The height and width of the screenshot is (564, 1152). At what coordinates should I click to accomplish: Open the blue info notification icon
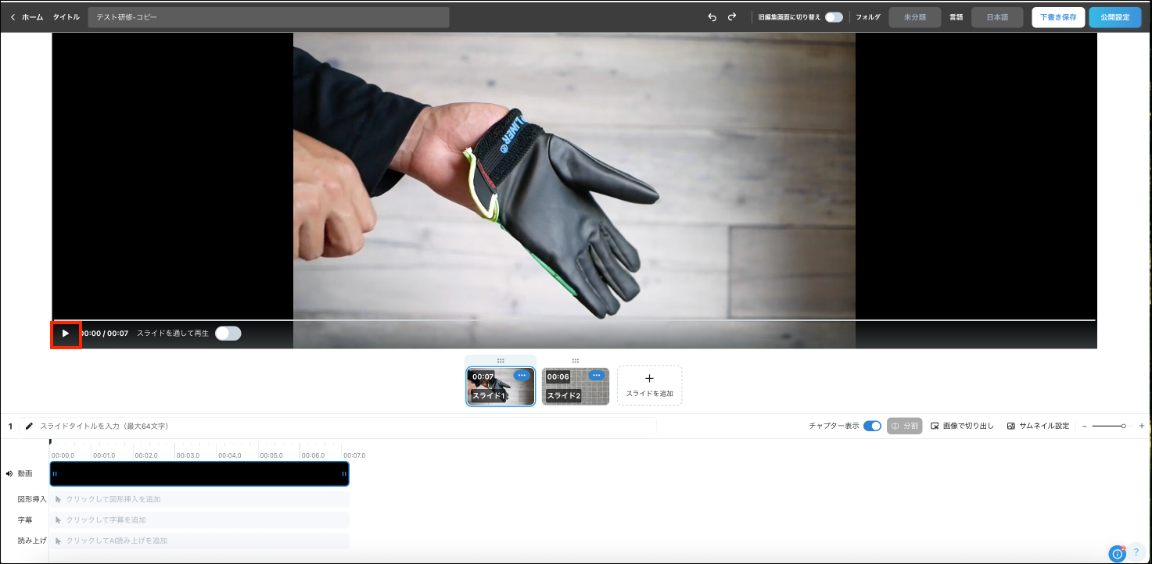(x=1118, y=553)
